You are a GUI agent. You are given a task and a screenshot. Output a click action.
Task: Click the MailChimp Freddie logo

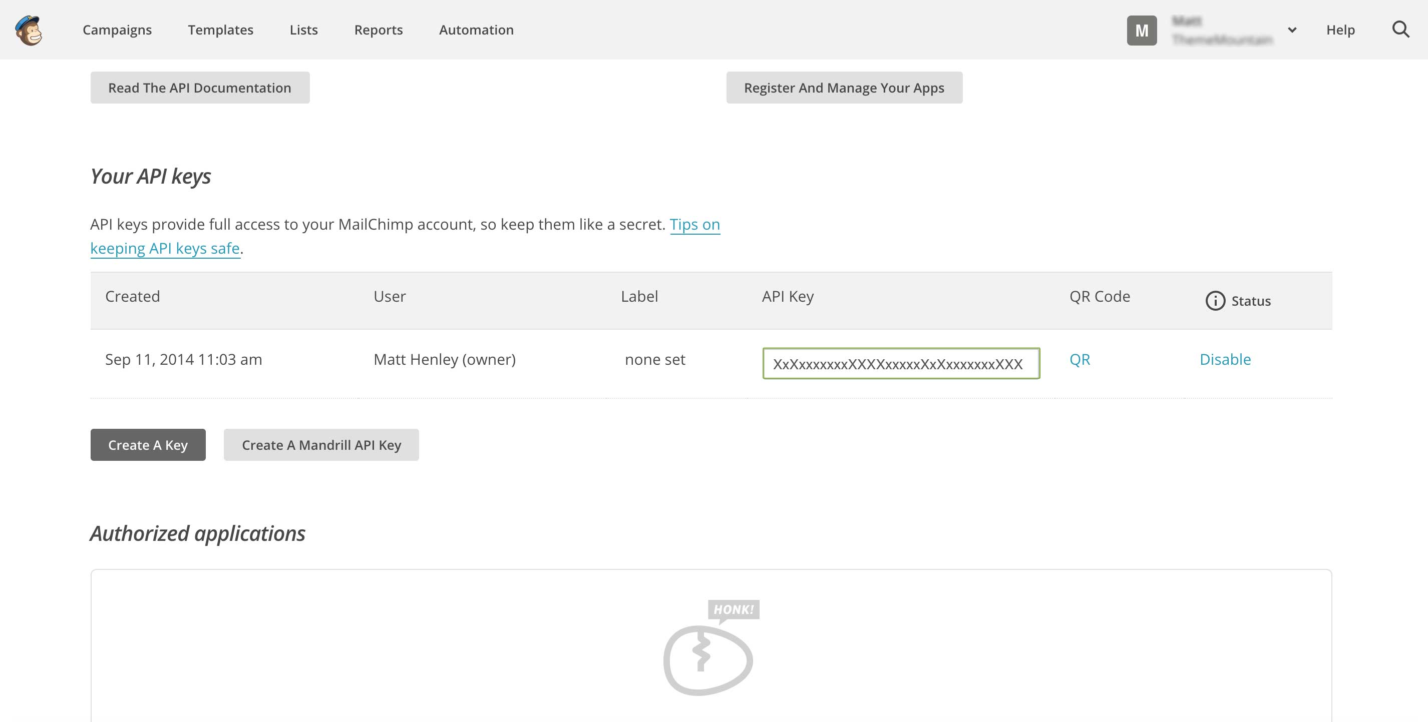pos(29,30)
